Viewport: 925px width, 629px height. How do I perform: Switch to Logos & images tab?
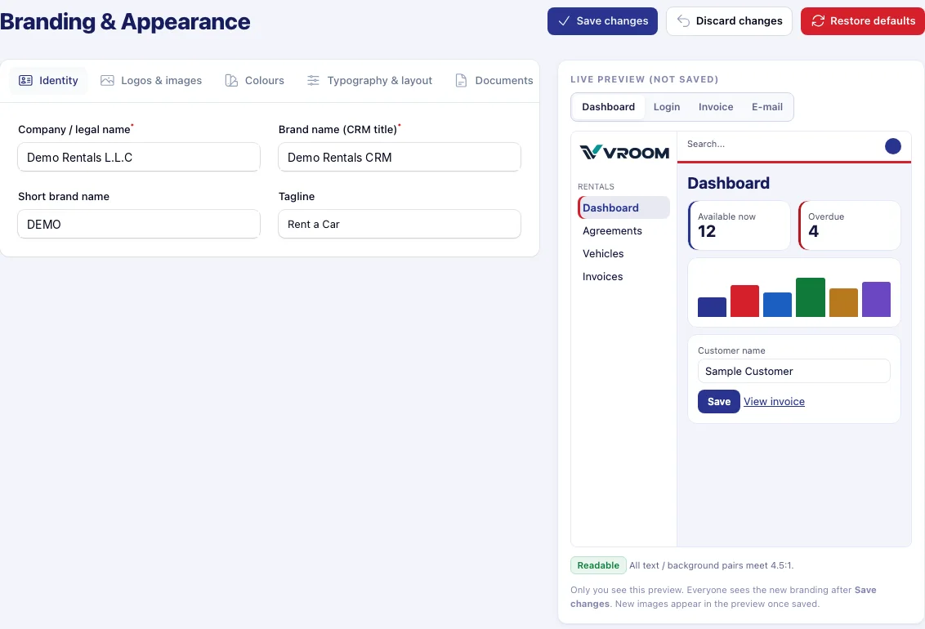151,80
